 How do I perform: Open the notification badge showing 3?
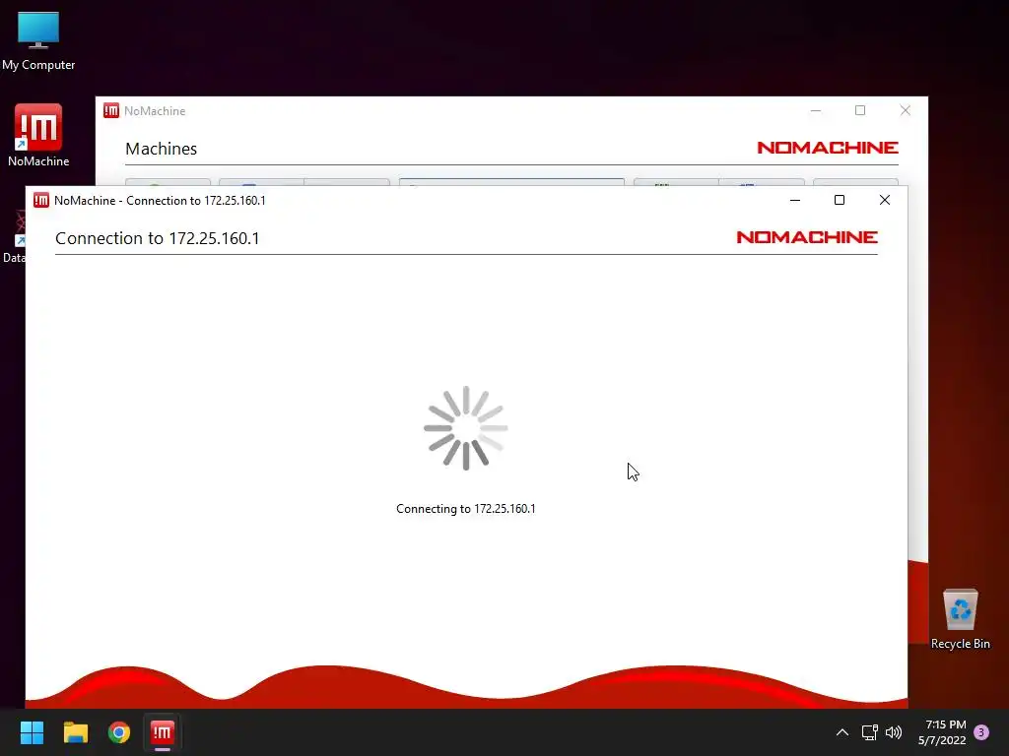[x=981, y=732]
